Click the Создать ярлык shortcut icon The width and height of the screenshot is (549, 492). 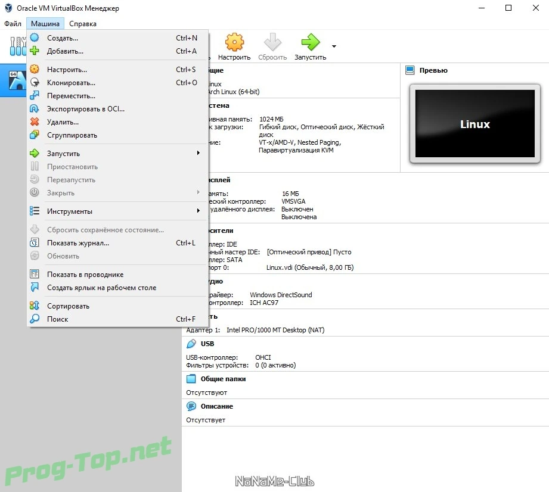tap(35, 287)
